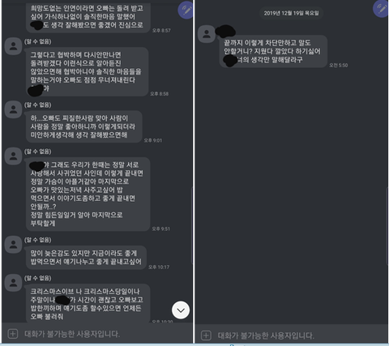Click the pencil edit icon in right chat

click(x=380, y=9)
